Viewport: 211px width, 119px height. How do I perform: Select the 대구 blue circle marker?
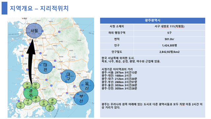pos(68,76)
